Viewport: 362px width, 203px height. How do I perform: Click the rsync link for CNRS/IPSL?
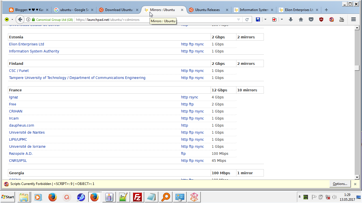pos(199,161)
